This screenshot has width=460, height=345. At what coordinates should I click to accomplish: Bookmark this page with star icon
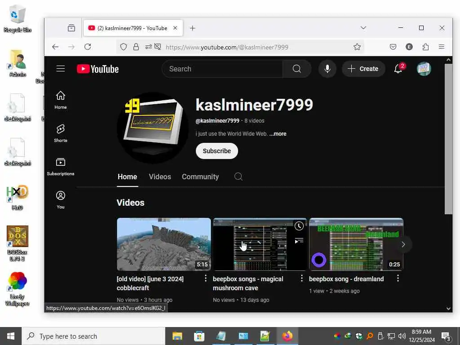coord(357,47)
